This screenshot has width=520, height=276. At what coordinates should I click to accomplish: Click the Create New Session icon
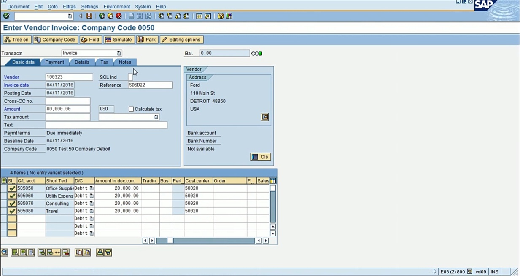pos(199,16)
